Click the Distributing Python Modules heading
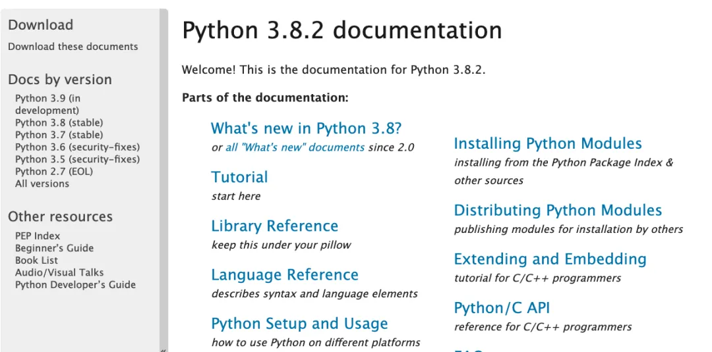This screenshot has width=712, height=352. click(x=558, y=211)
